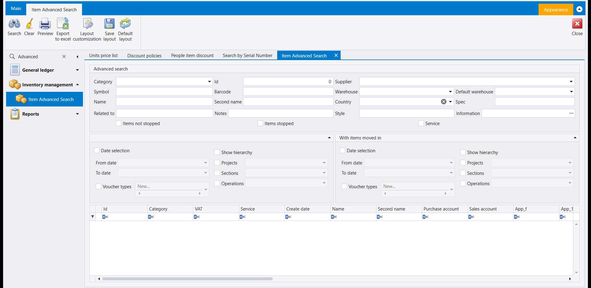Toggle Show hierarchy in With items moved in
The width and height of the screenshot is (591, 288).
(x=463, y=152)
